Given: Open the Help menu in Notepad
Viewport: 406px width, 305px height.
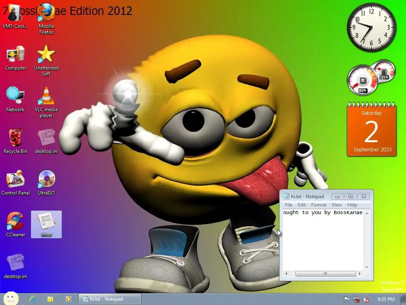Looking at the screenshot, I should coord(352,205).
